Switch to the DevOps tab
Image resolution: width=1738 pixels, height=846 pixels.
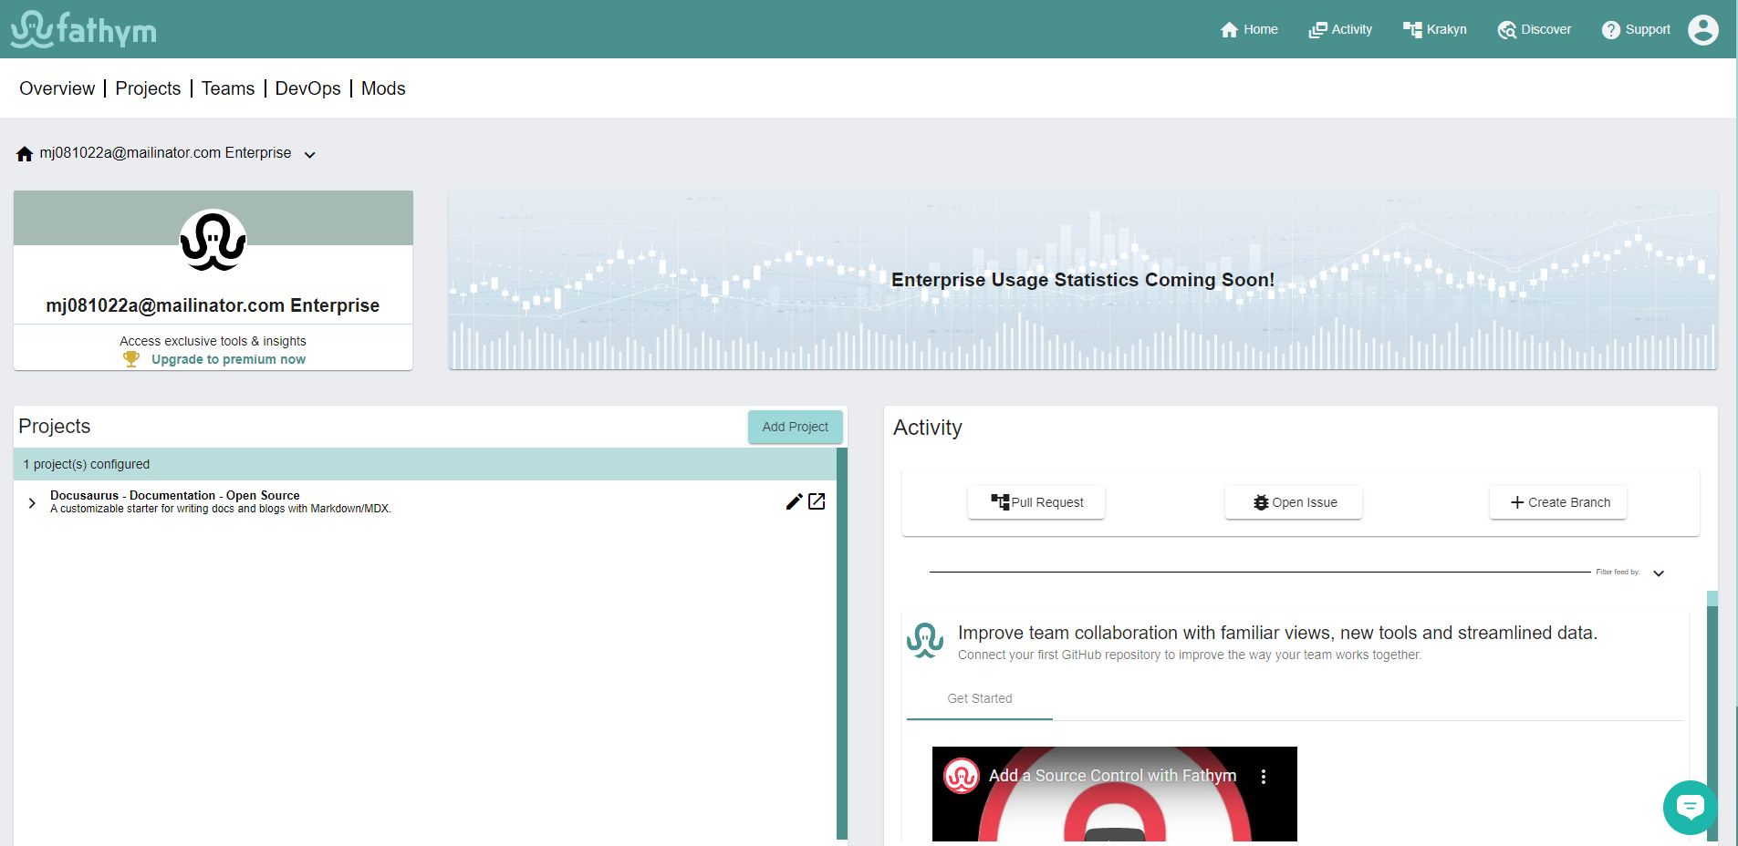click(308, 88)
